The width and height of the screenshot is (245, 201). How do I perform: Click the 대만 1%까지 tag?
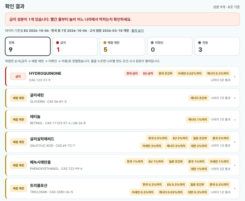[x=199, y=169]
